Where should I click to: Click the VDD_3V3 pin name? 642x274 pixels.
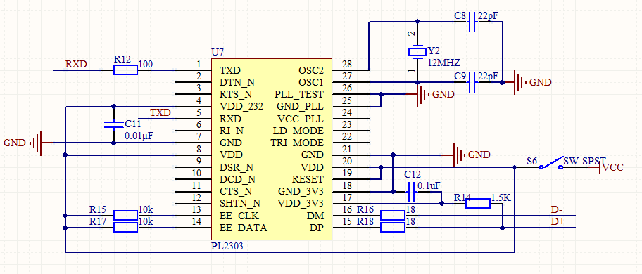301,203
